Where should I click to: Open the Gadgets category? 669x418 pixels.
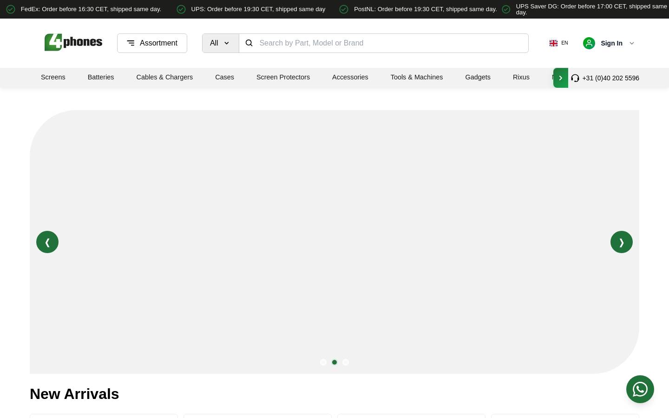point(478,77)
